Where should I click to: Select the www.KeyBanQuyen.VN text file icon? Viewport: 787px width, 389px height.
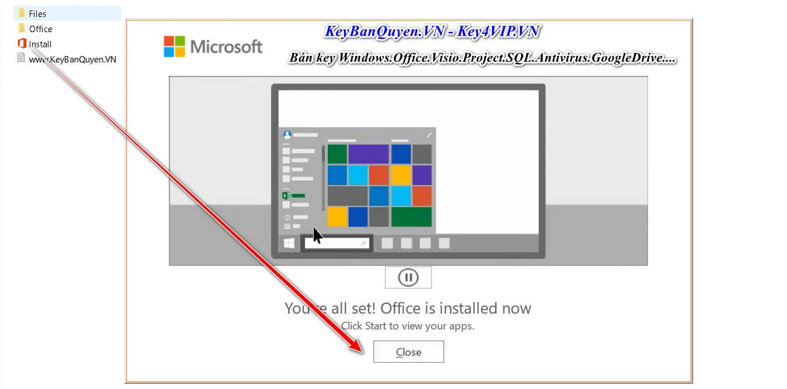pos(22,58)
